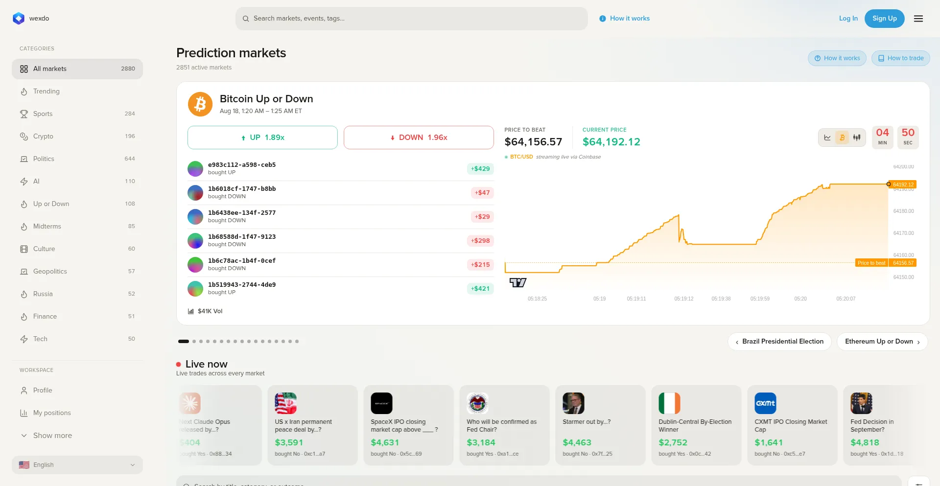Click the +$421 trade amount
The height and width of the screenshot is (486, 940).
(x=480, y=289)
